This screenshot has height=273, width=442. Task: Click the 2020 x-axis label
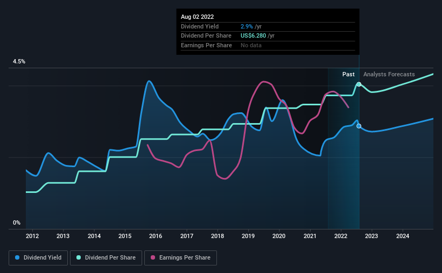click(x=279, y=236)
